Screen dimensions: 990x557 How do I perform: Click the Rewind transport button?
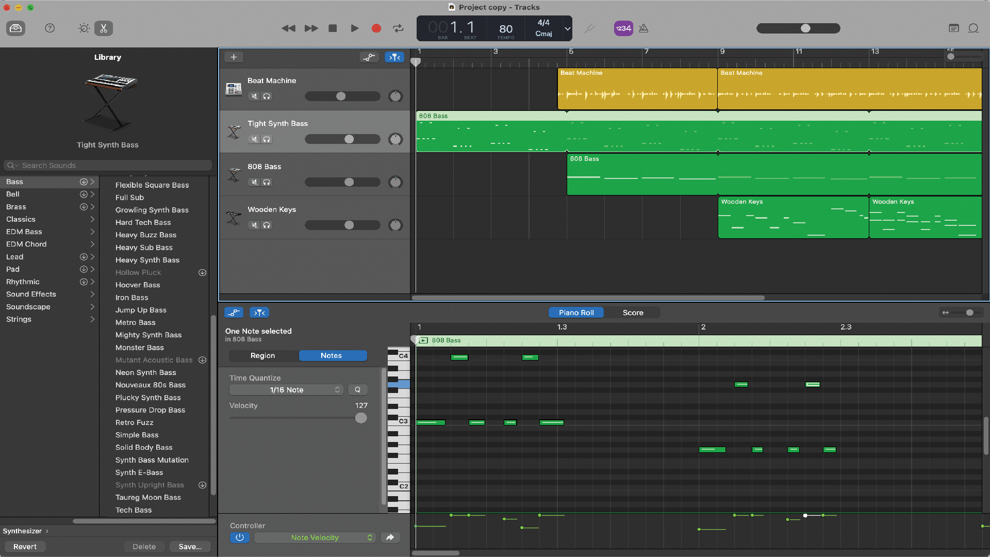coord(289,28)
